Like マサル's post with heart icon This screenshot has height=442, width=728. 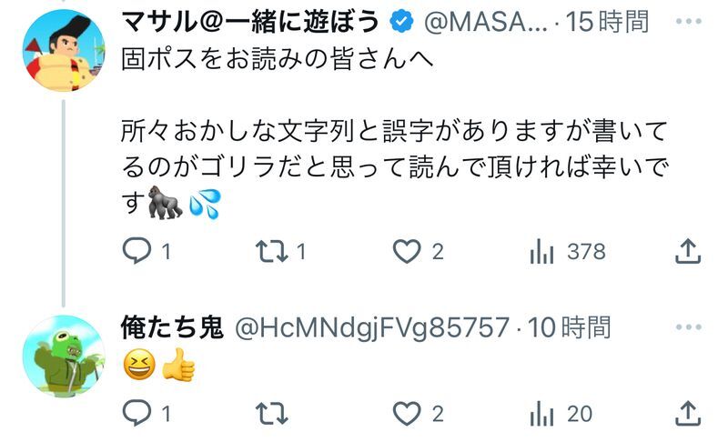[418, 251]
